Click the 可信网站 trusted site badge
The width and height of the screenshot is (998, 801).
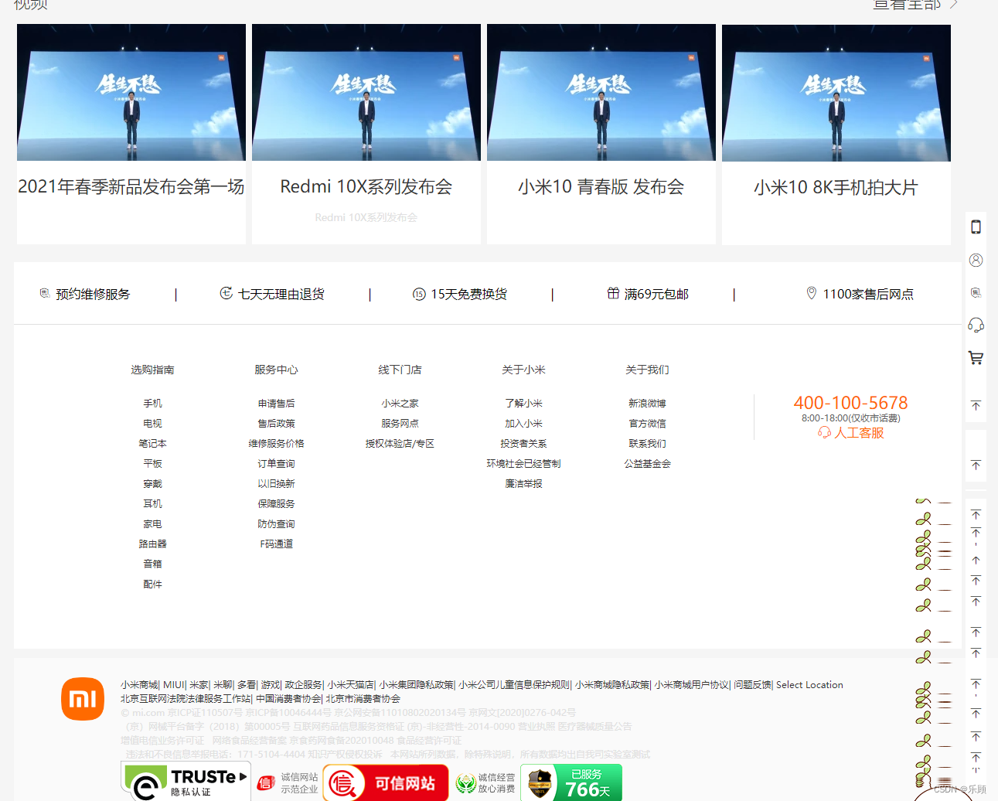pyautogui.click(x=385, y=782)
